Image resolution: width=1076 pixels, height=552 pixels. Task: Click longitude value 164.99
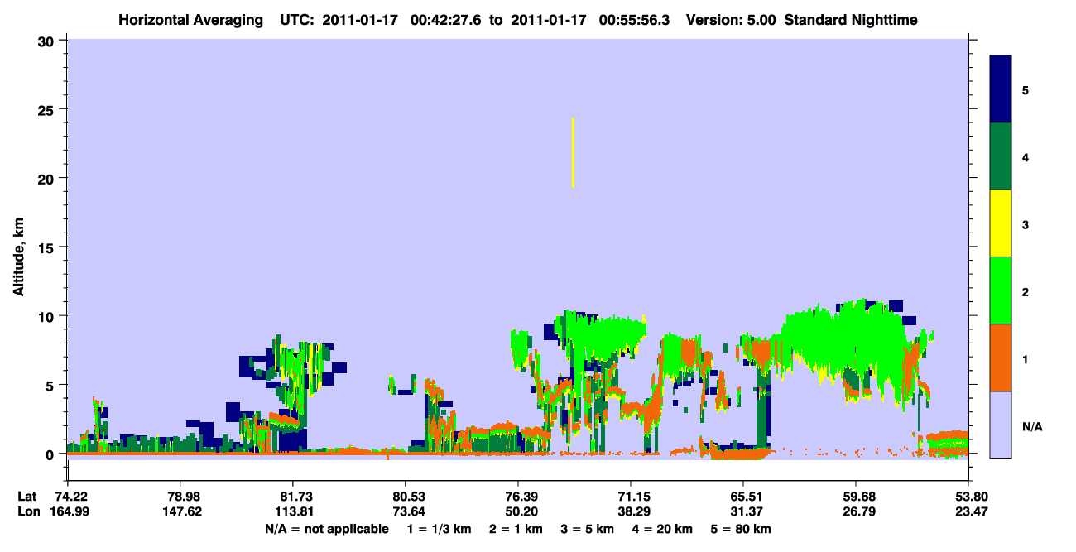(70, 511)
